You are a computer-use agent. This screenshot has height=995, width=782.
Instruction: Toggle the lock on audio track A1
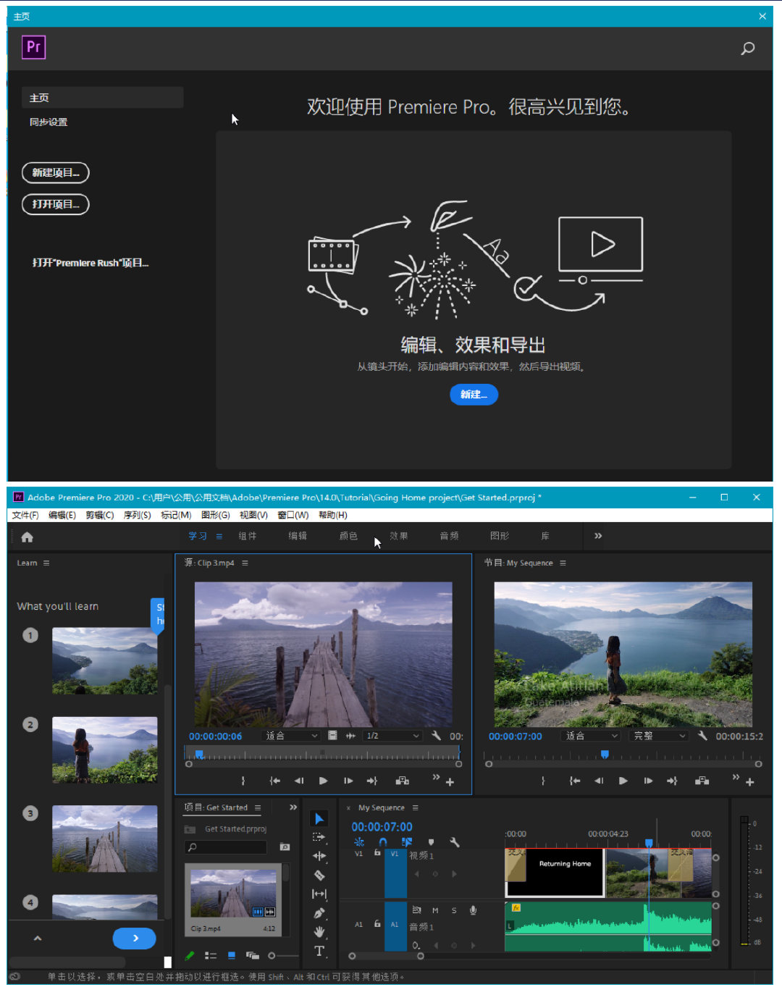[x=377, y=924]
